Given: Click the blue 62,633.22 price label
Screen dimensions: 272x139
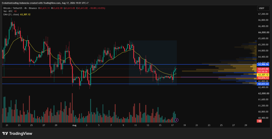Looking at the screenshot, I should (x=263, y=84).
